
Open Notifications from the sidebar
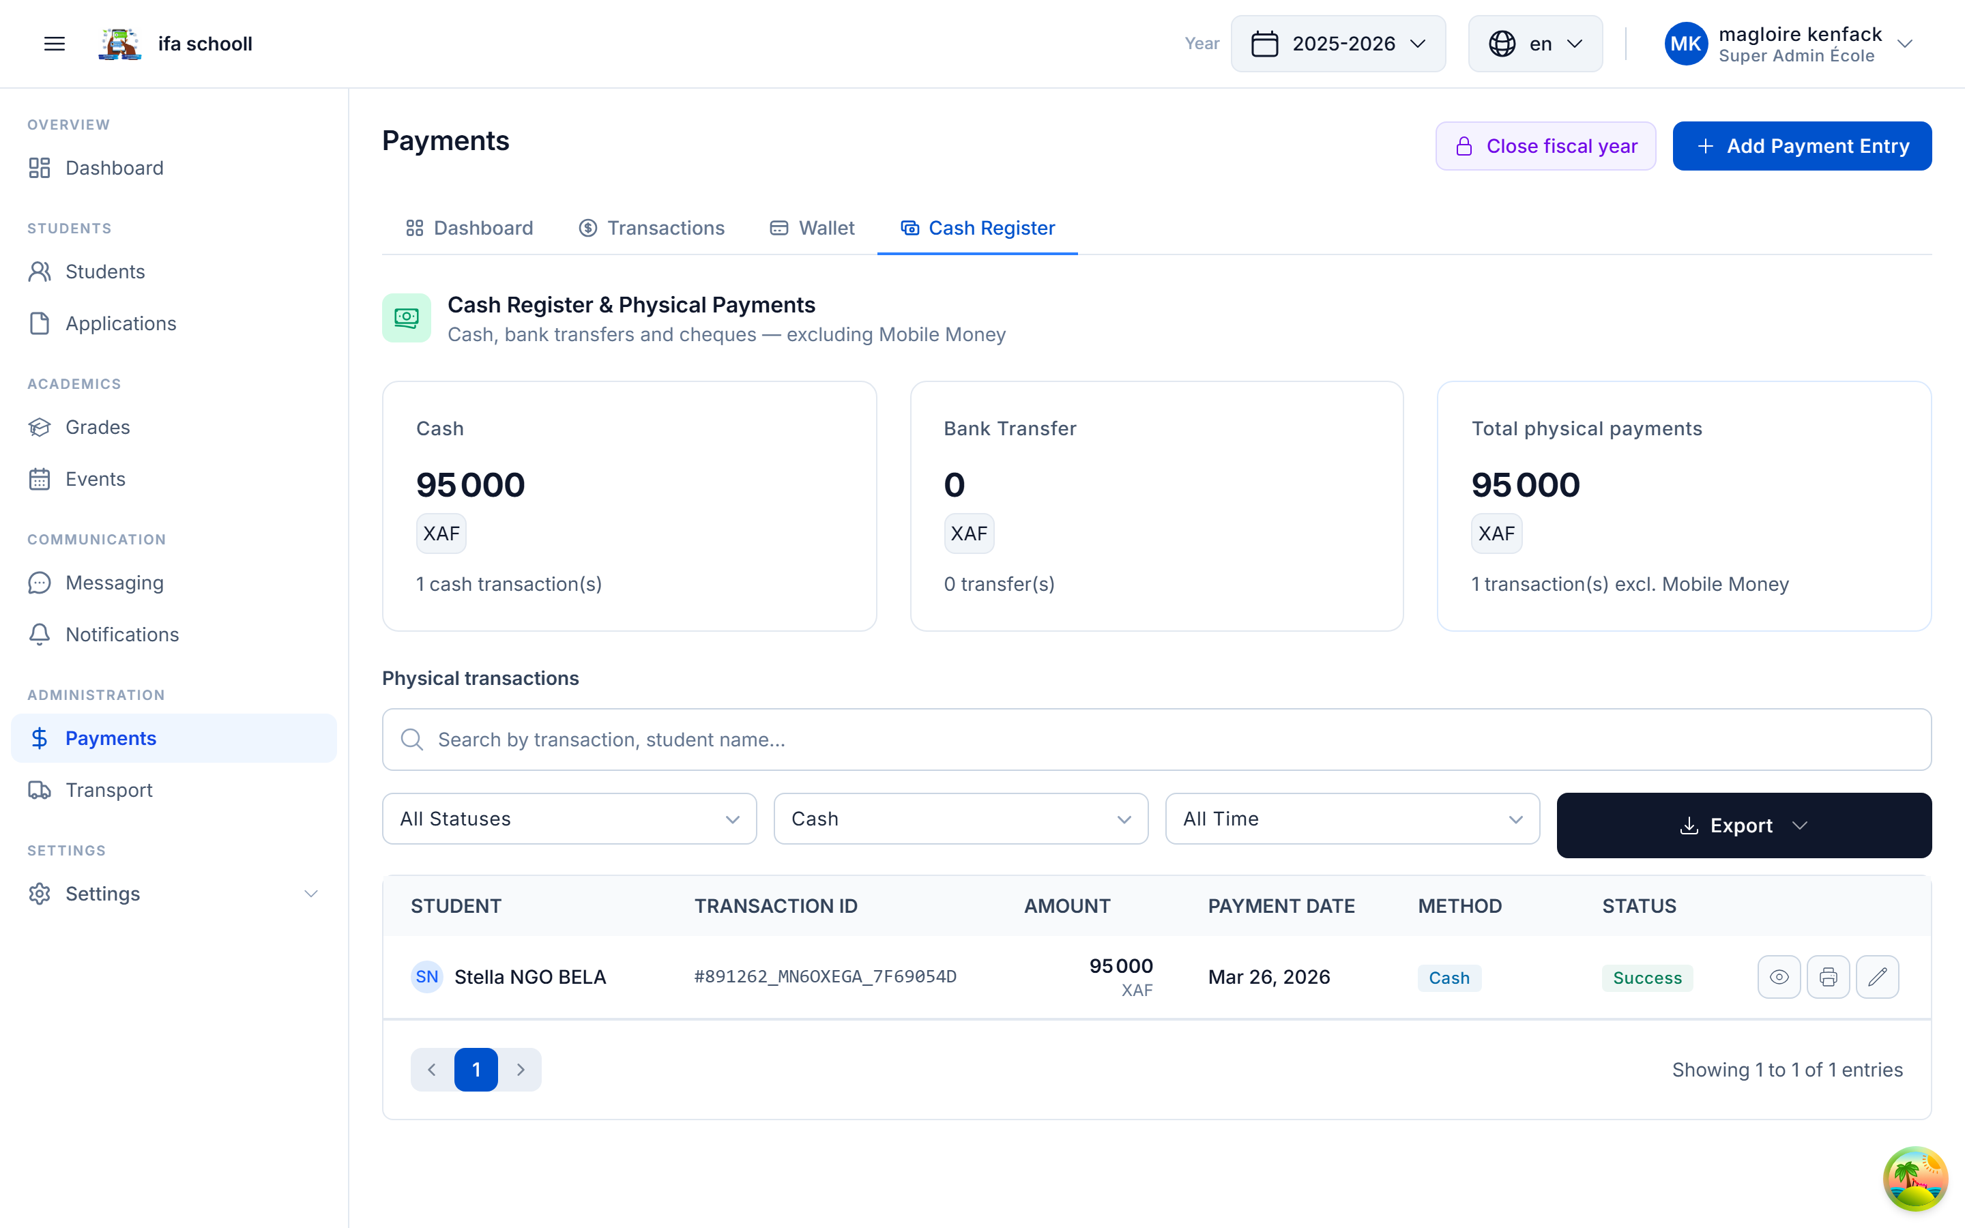pos(122,634)
